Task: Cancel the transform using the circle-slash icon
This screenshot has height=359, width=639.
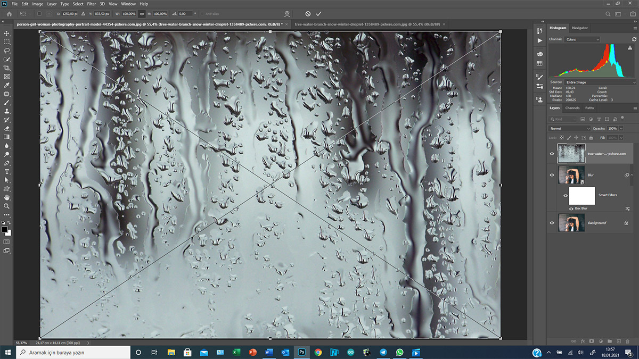Action: [308, 13]
